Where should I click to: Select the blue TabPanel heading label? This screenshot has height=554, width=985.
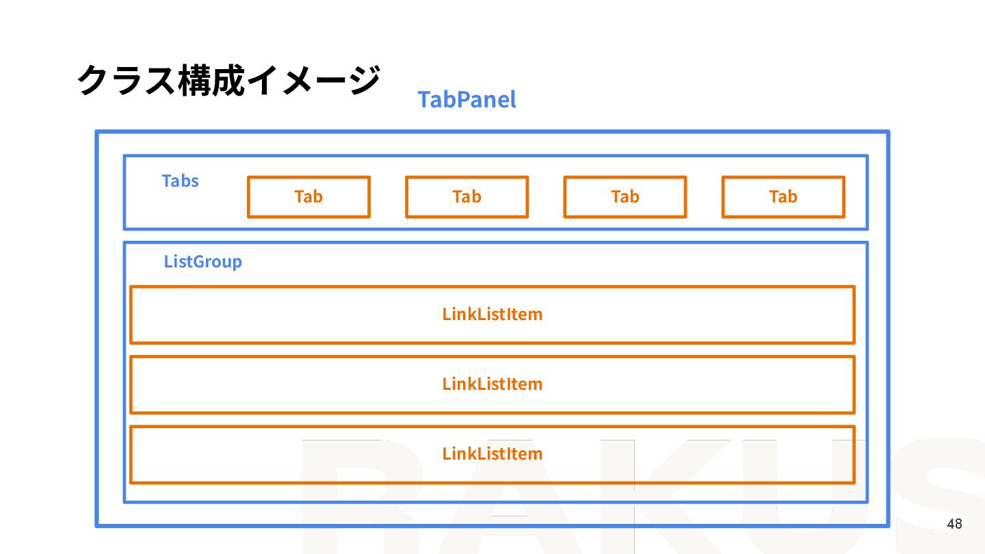click(x=467, y=100)
